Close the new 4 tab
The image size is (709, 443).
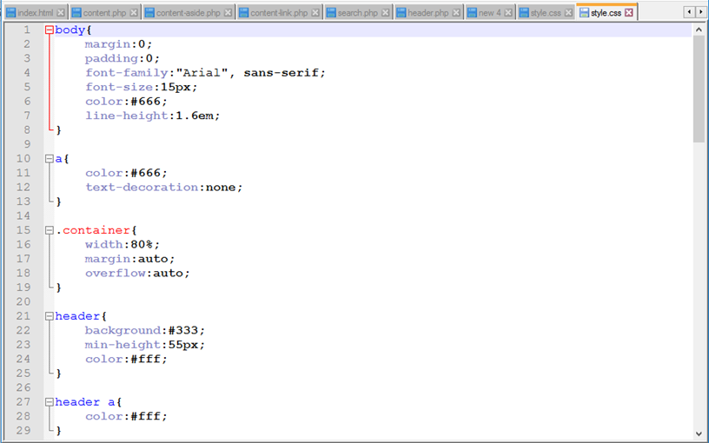508,13
